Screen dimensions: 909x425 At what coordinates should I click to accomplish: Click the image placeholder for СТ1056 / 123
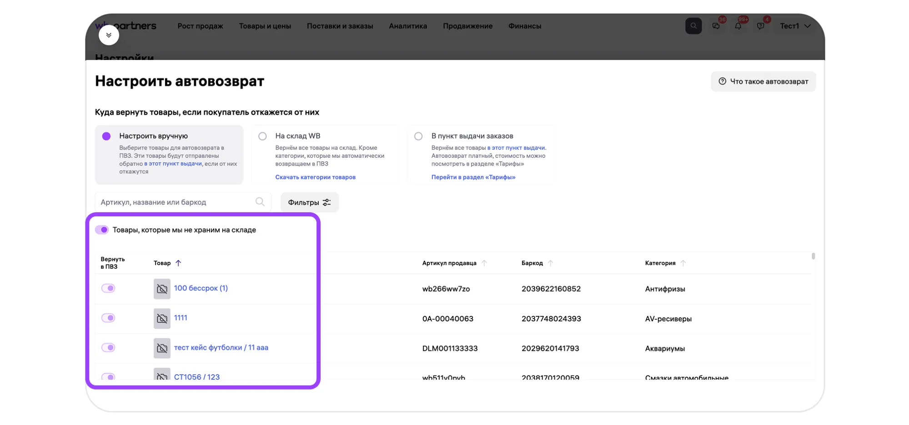tap(162, 374)
